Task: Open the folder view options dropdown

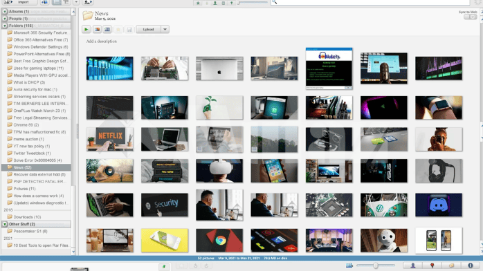Action: 76,2
